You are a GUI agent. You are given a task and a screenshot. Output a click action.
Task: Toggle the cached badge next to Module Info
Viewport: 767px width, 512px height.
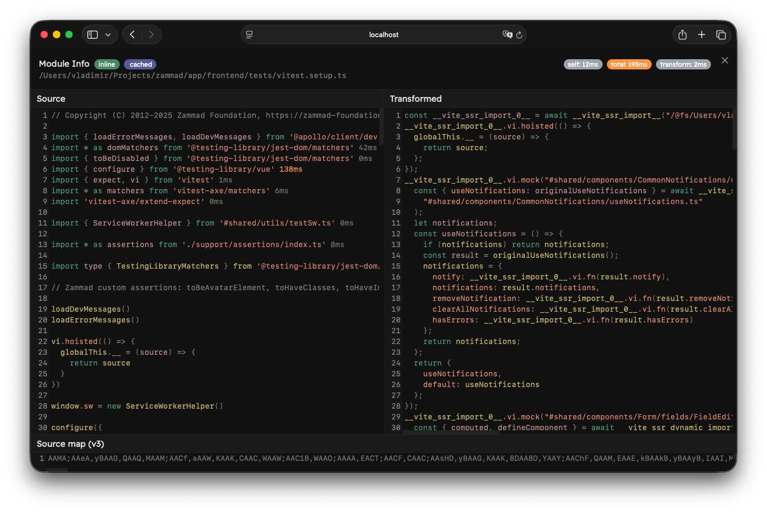point(140,64)
